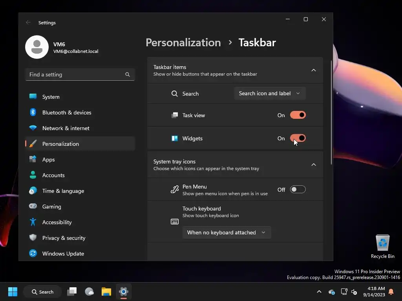This screenshot has width=402, height=301.
Task: Open the System settings page
Action: pyautogui.click(x=80, y=97)
